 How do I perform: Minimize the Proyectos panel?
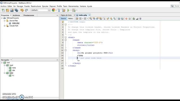pos(57,15)
